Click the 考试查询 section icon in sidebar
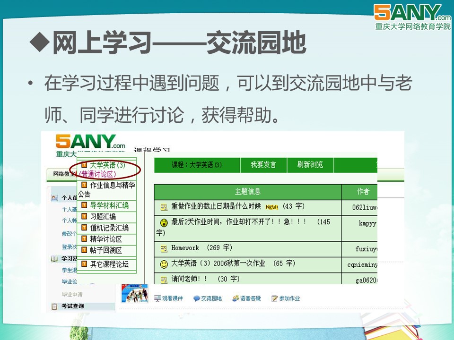 [54, 306]
